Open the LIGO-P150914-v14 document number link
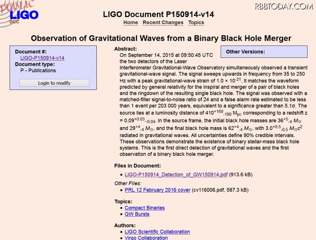The width and height of the screenshot is (316, 240). pos(42,58)
